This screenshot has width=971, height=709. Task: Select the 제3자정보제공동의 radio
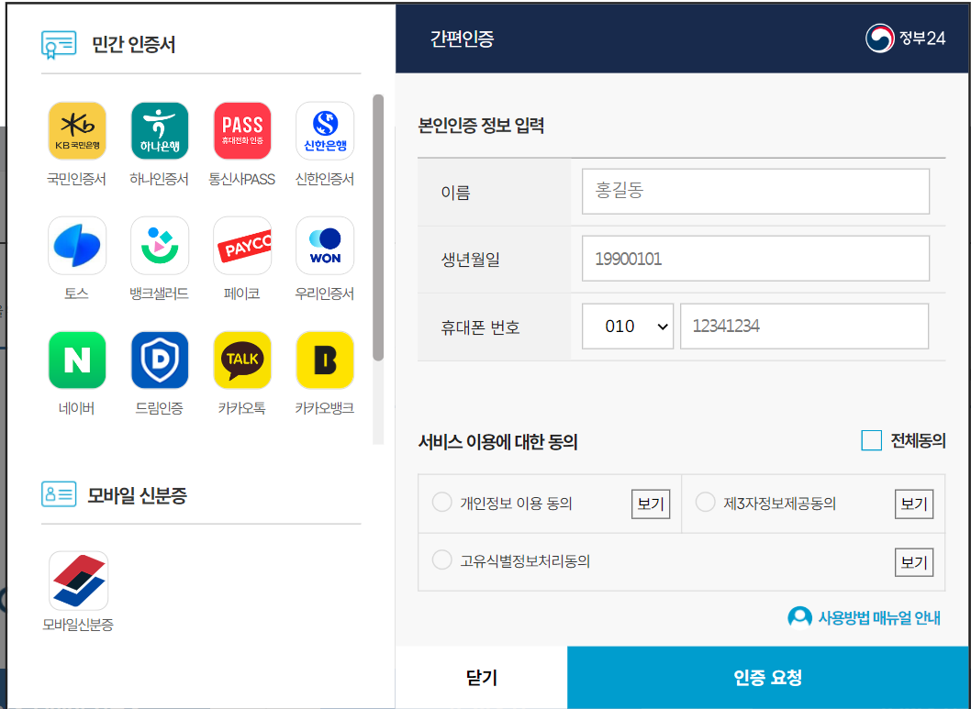(x=706, y=502)
